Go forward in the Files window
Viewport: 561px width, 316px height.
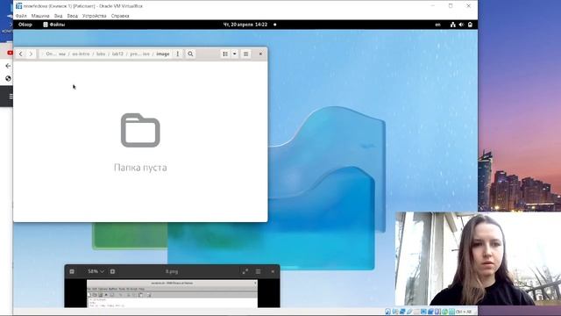32,54
